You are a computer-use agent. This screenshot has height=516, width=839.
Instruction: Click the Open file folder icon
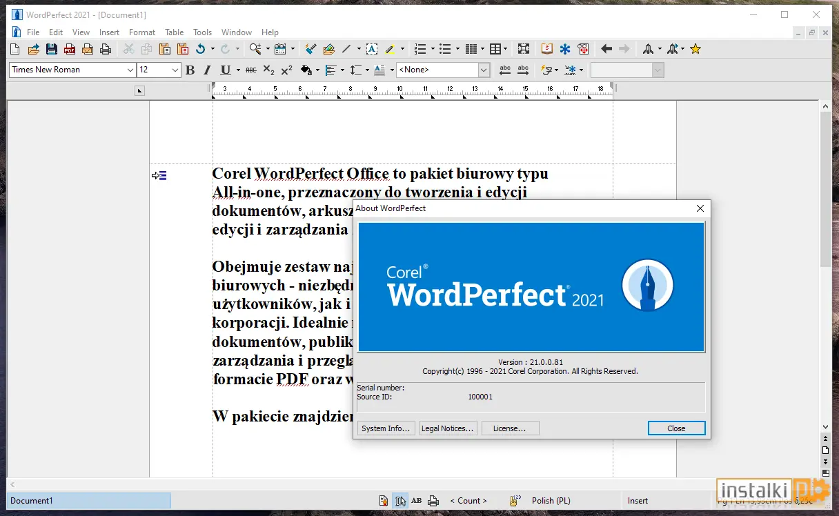point(33,49)
